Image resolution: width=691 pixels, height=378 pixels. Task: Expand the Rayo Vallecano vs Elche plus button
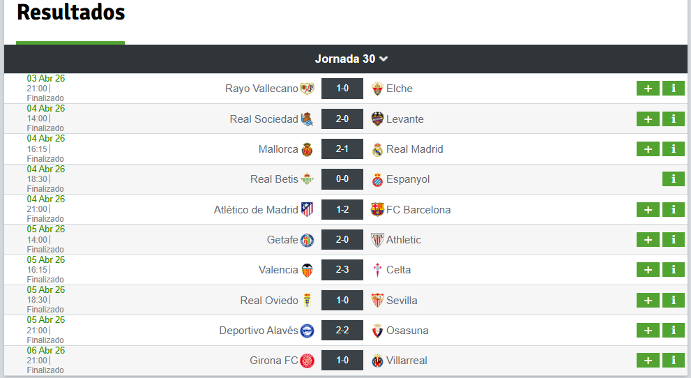pyautogui.click(x=648, y=89)
